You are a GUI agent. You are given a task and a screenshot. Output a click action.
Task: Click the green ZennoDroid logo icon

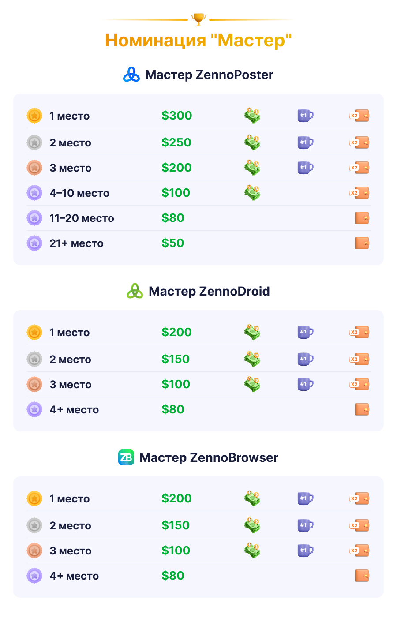click(135, 291)
